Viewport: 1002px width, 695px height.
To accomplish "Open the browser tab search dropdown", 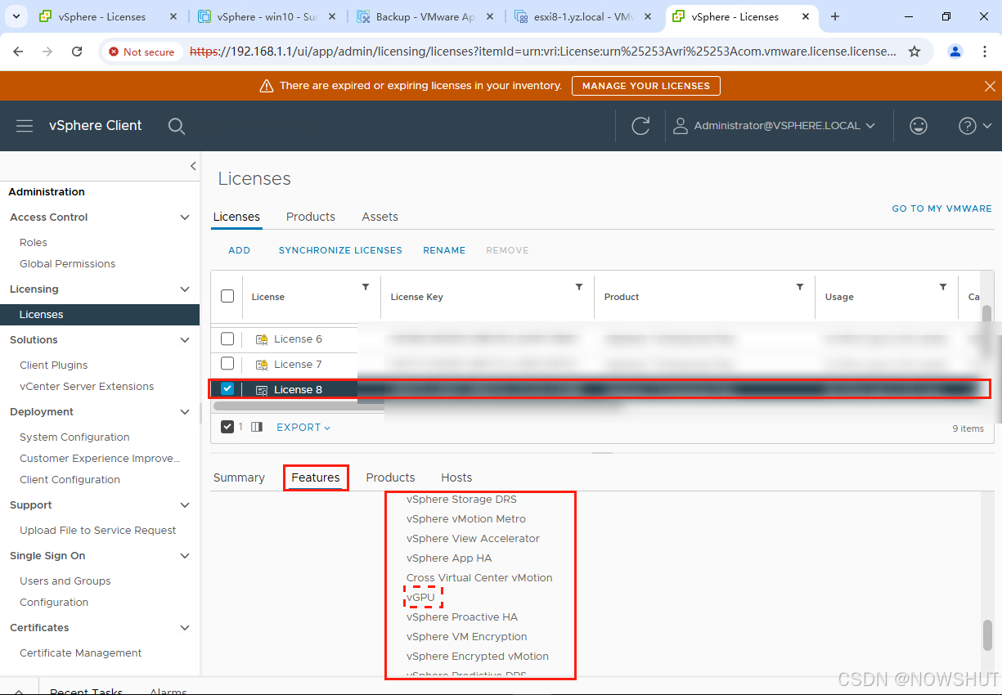I will click(x=16, y=16).
